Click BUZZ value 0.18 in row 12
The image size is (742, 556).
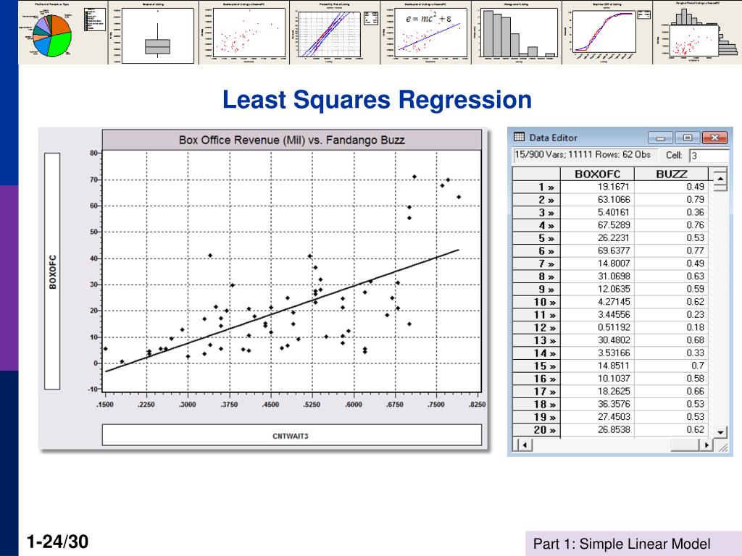click(x=671, y=327)
